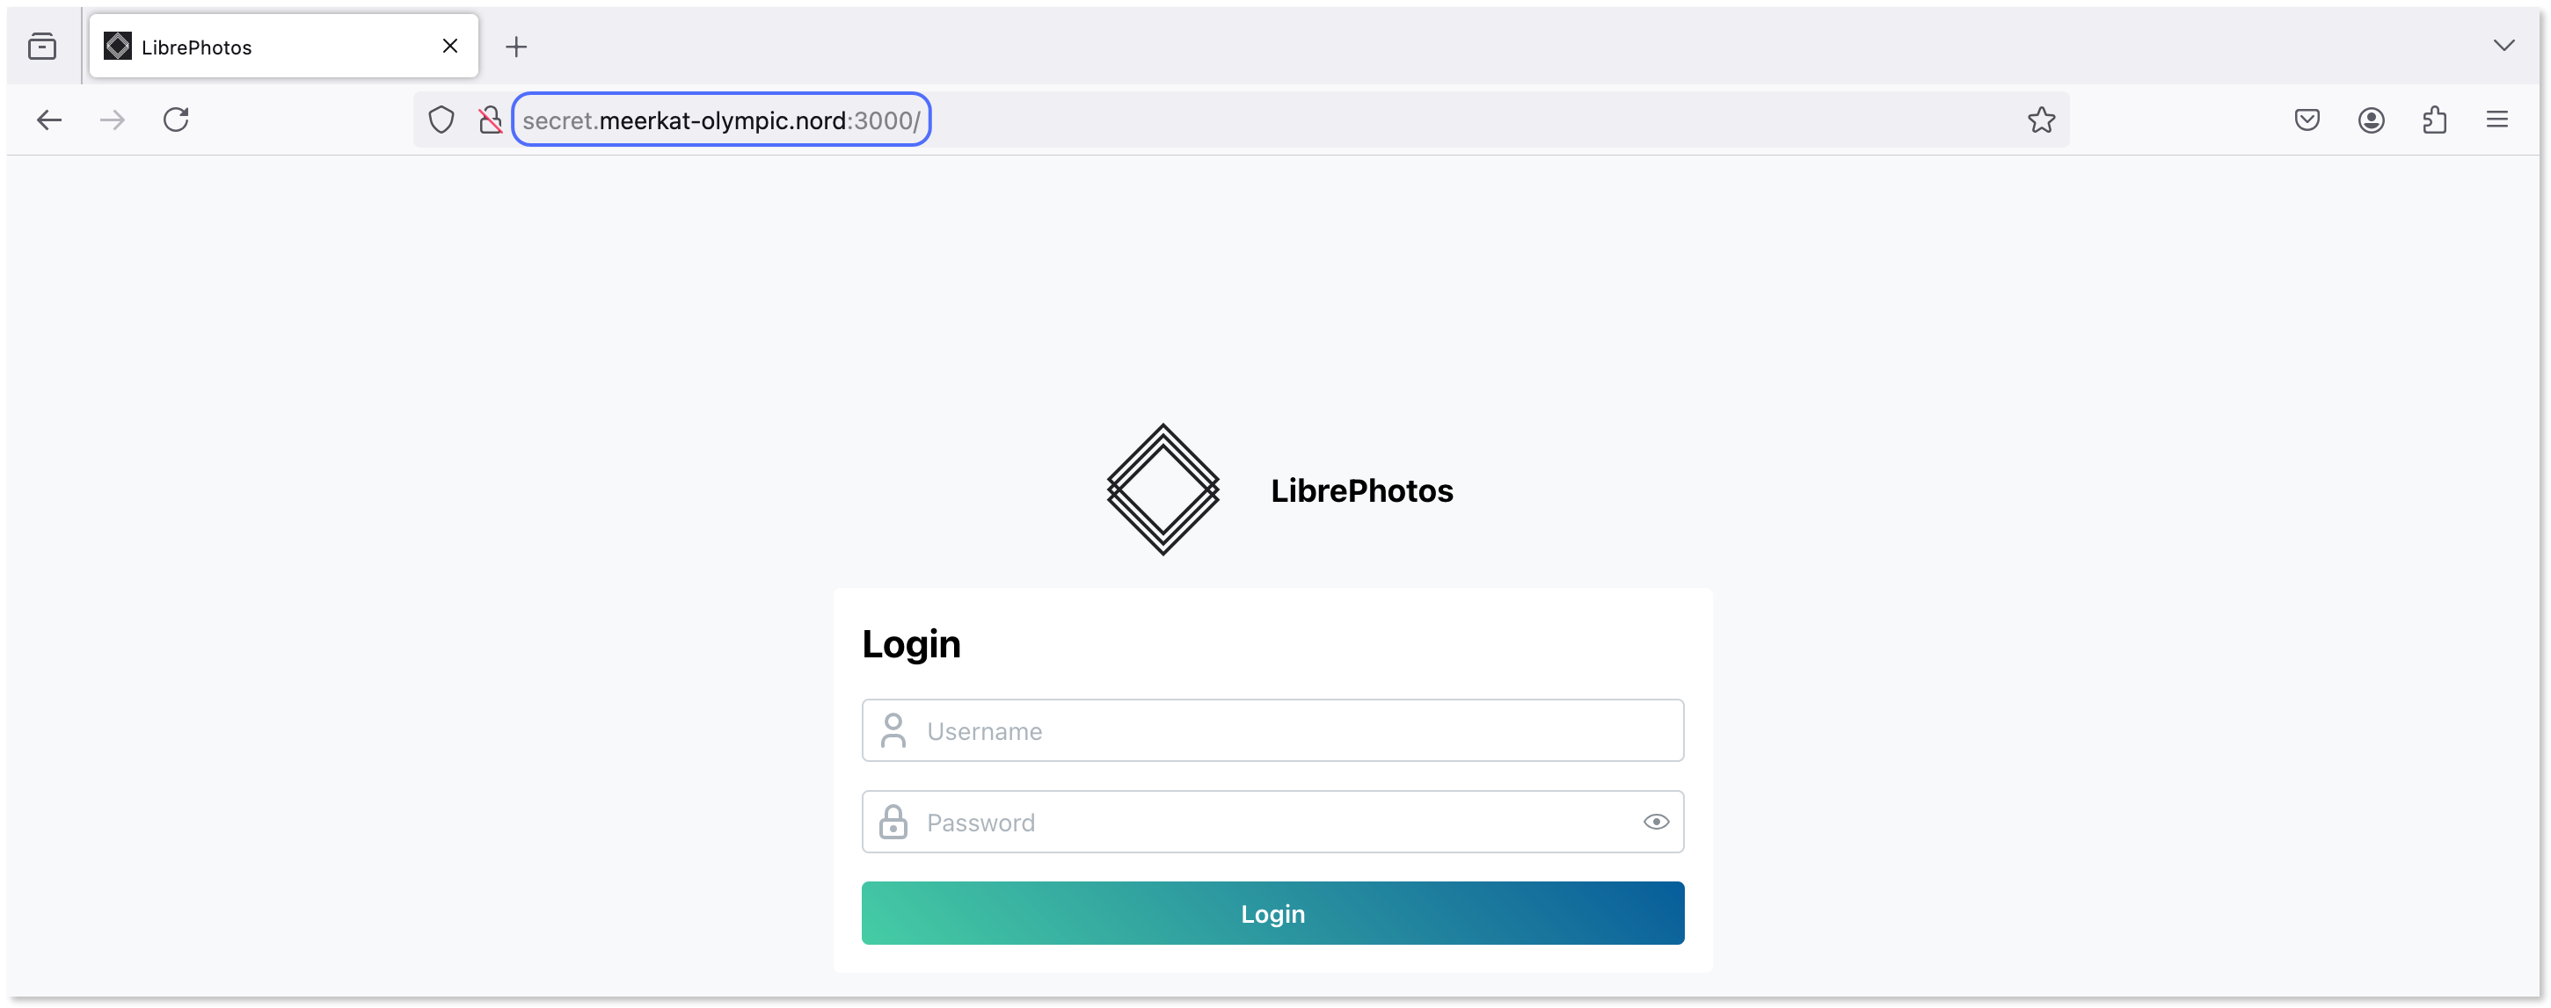Expand the tab overview chevron
Image resolution: width=2551 pixels, height=1008 pixels.
tap(2505, 45)
